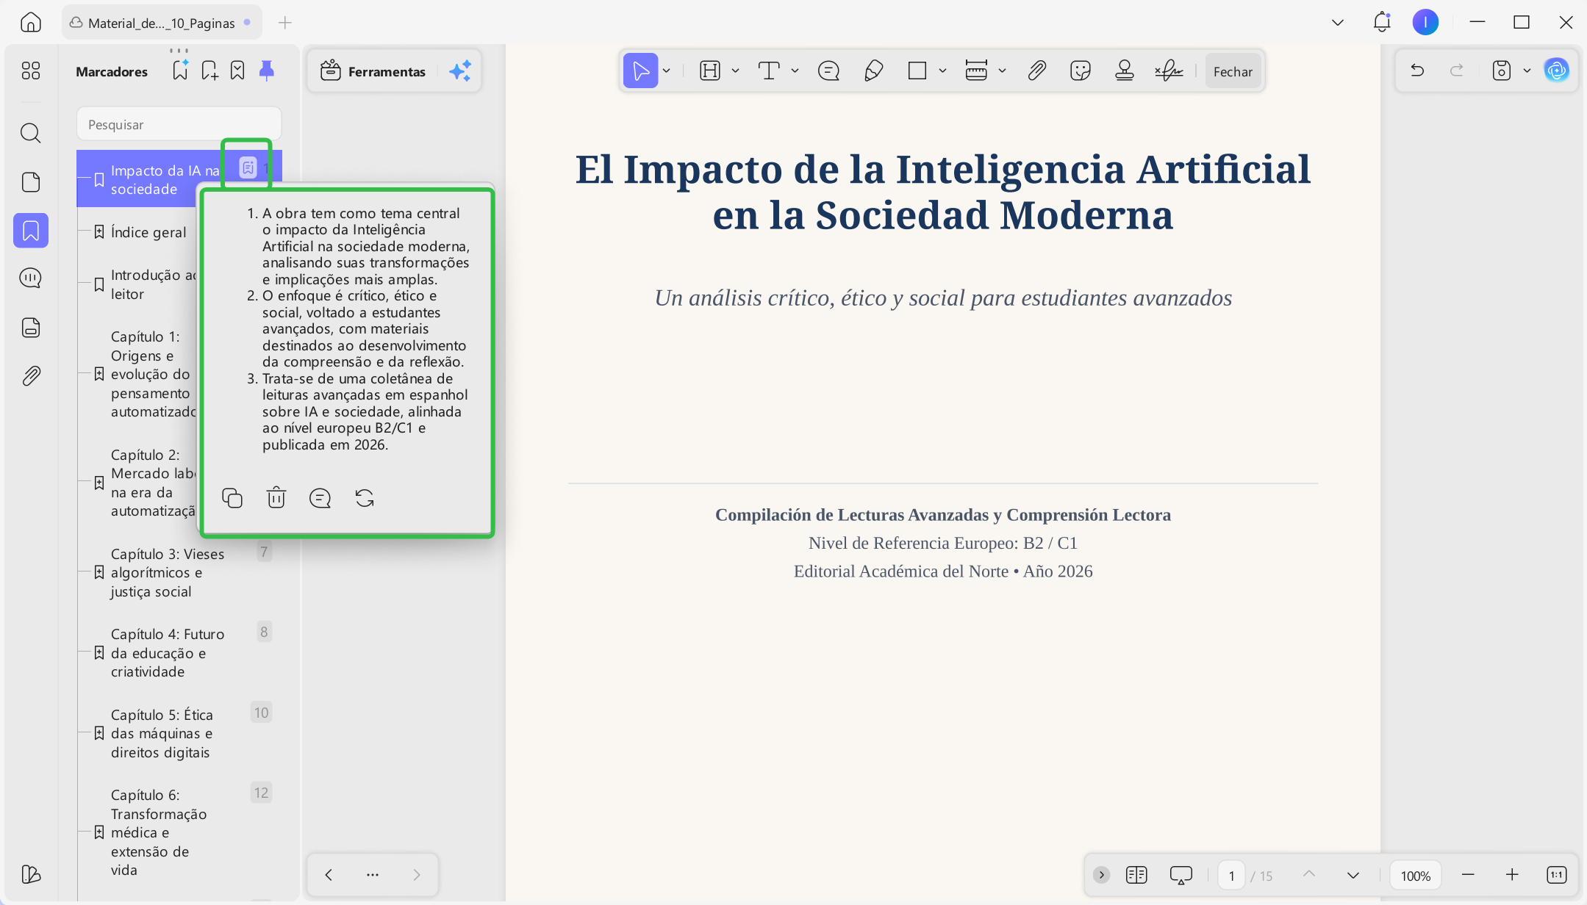Expand the save options dropdown arrow

coord(1527,71)
